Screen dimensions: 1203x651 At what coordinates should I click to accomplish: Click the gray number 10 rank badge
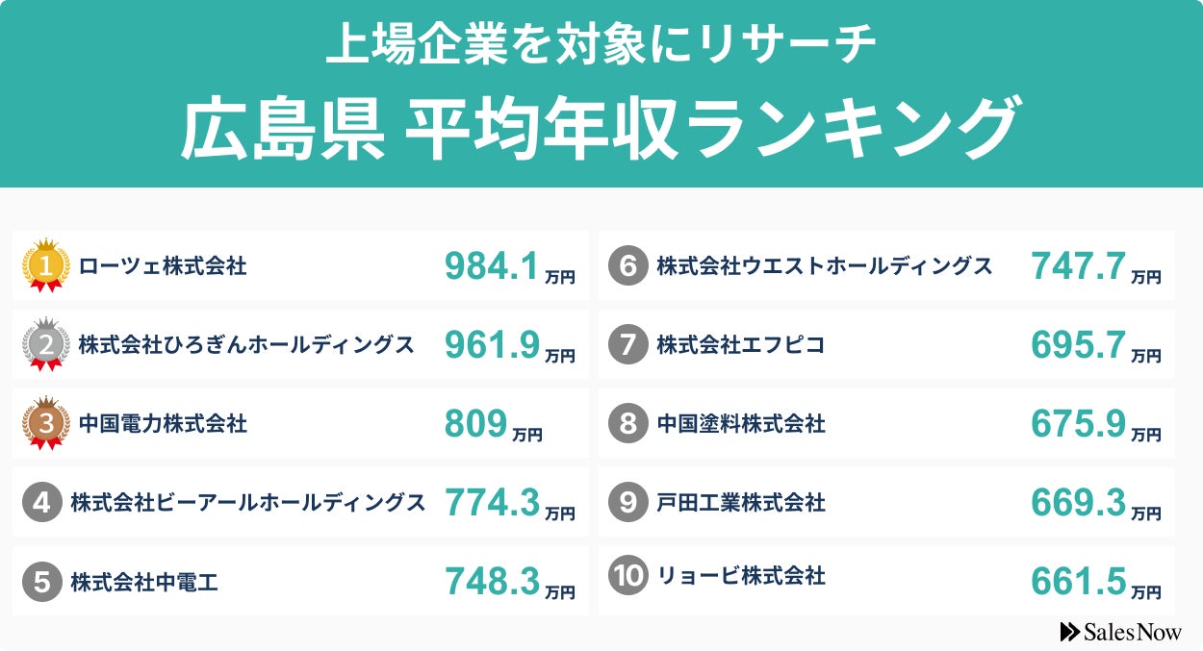click(x=628, y=576)
